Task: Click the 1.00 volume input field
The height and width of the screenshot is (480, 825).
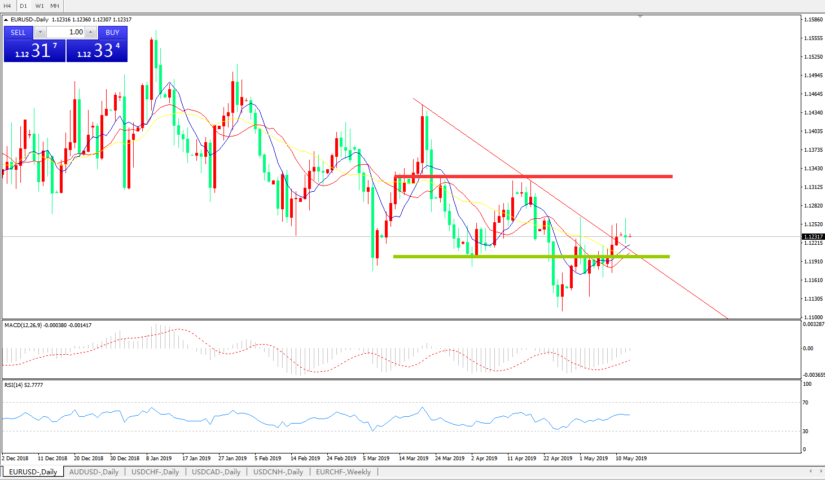Action: tap(66, 32)
